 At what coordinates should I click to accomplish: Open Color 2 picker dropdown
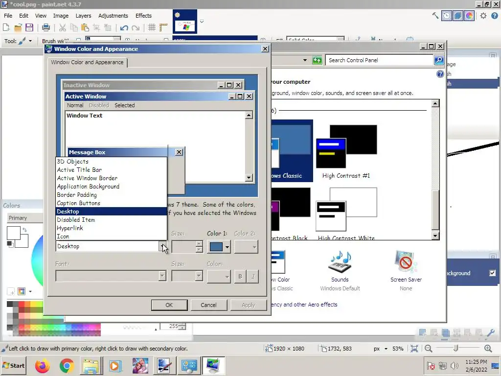(x=254, y=247)
